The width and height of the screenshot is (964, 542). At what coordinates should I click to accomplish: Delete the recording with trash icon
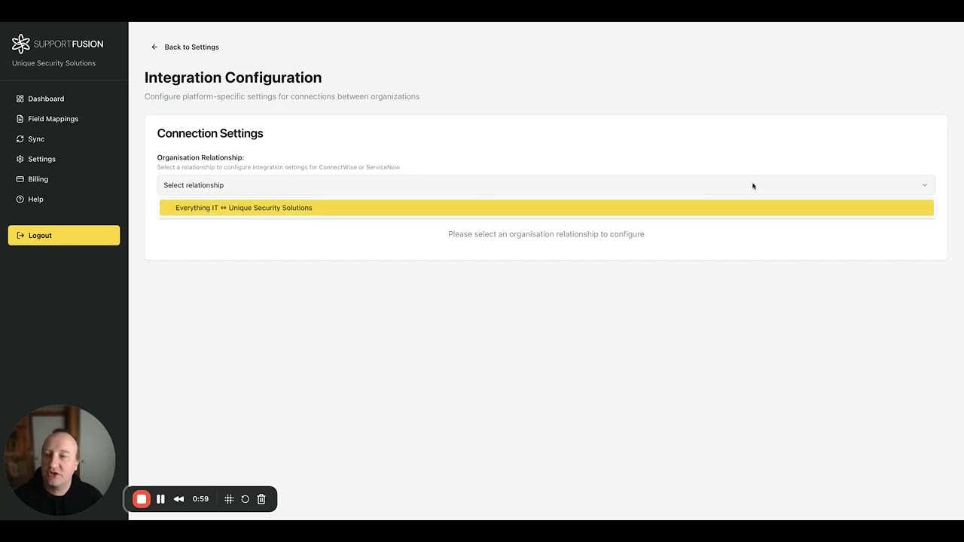[261, 499]
